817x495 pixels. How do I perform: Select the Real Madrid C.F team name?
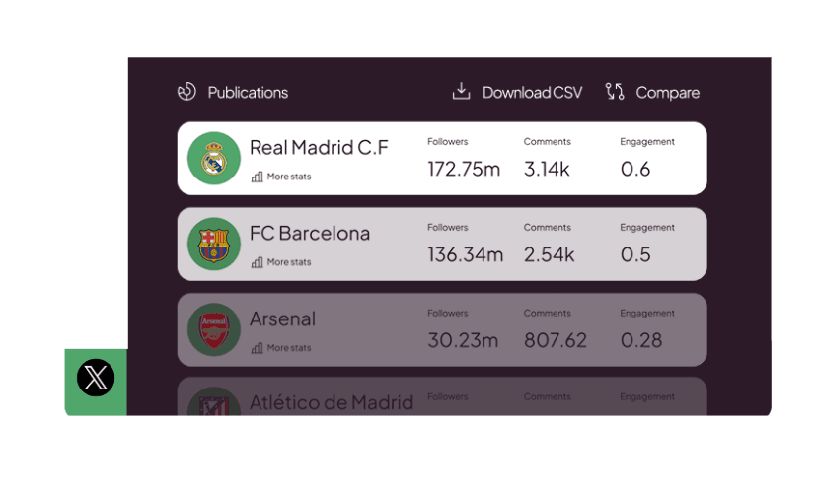coord(319,148)
